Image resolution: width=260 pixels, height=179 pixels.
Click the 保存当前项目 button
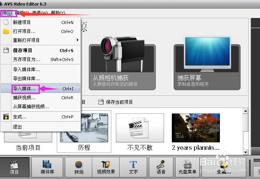[x=116, y=102]
